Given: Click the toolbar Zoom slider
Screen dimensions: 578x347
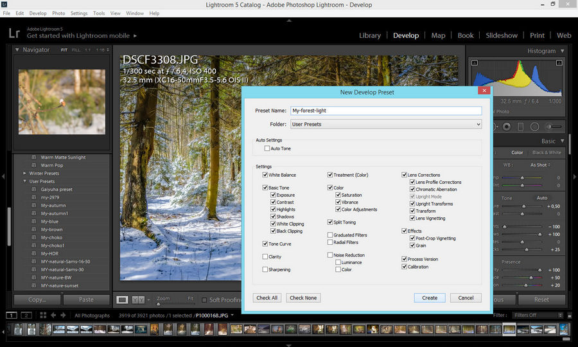Looking at the screenshot, I should point(175,304).
